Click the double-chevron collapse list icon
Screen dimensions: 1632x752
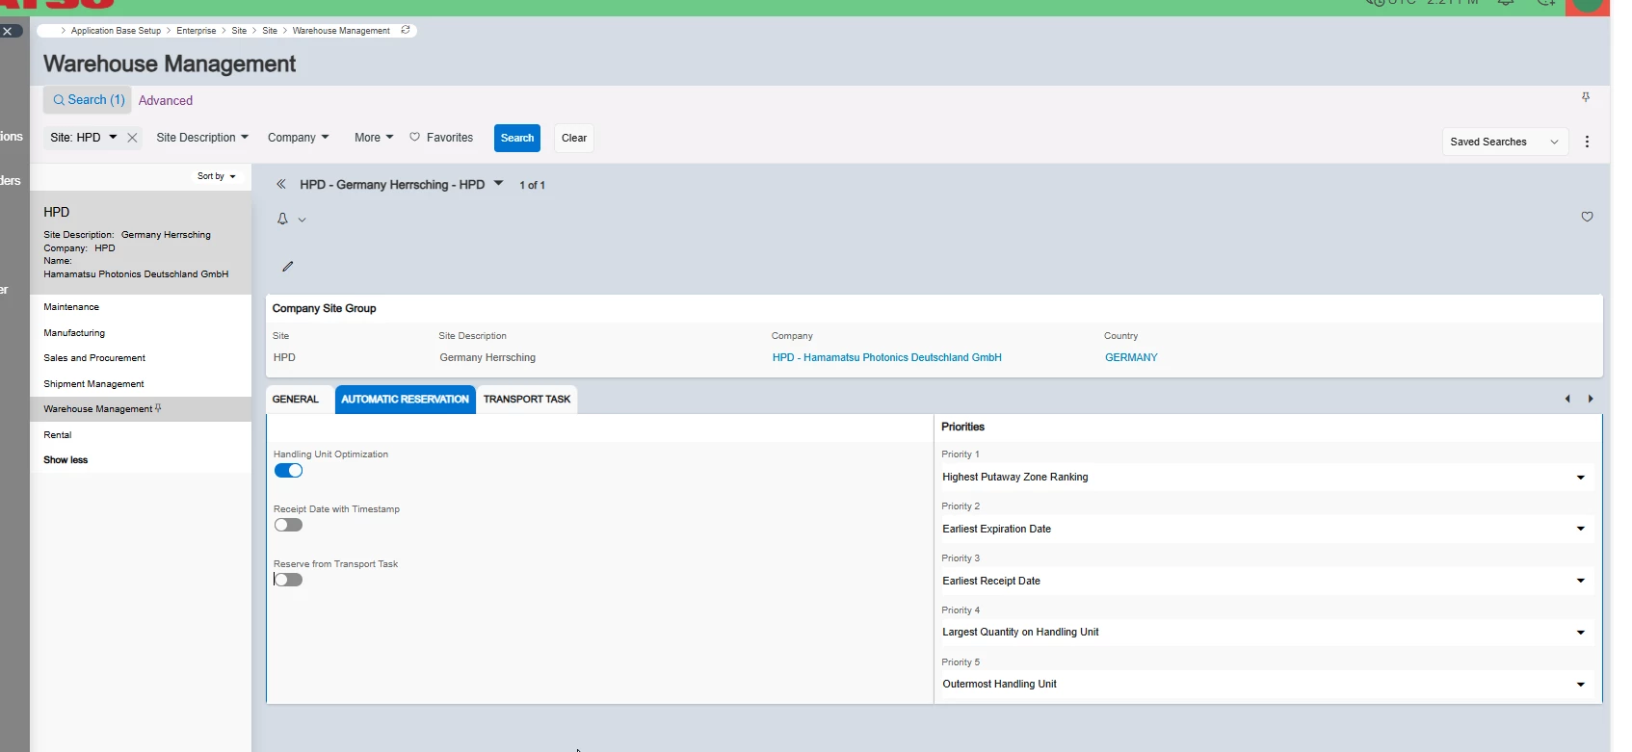(281, 184)
